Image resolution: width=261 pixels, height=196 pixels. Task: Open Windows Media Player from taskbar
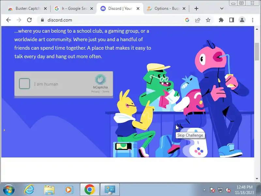[x=69, y=190]
